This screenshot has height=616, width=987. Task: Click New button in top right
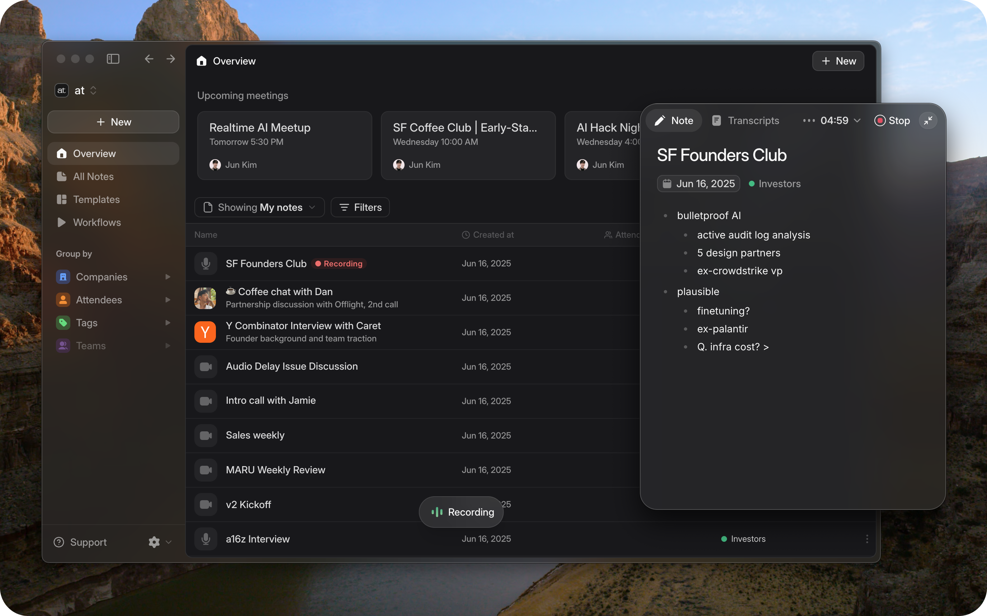[x=838, y=61]
